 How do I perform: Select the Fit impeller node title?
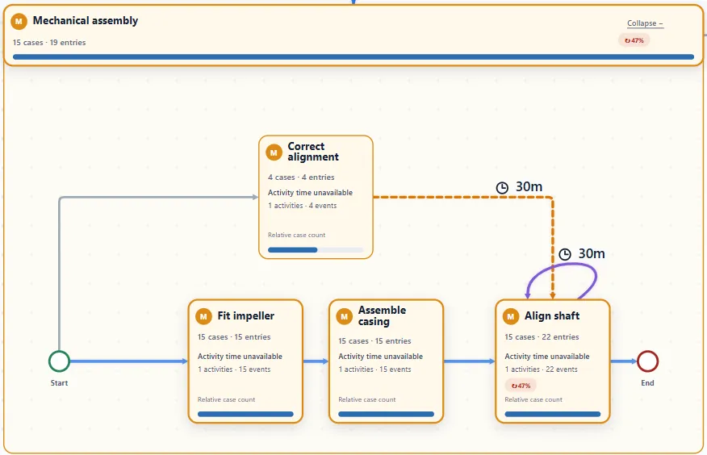245,315
